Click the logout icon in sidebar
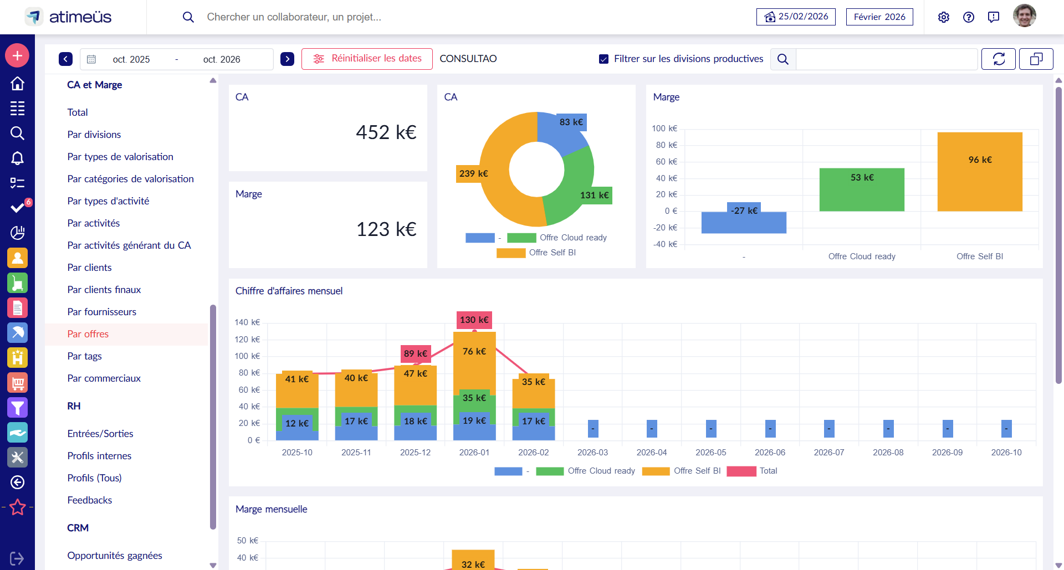 click(x=17, y=558)
